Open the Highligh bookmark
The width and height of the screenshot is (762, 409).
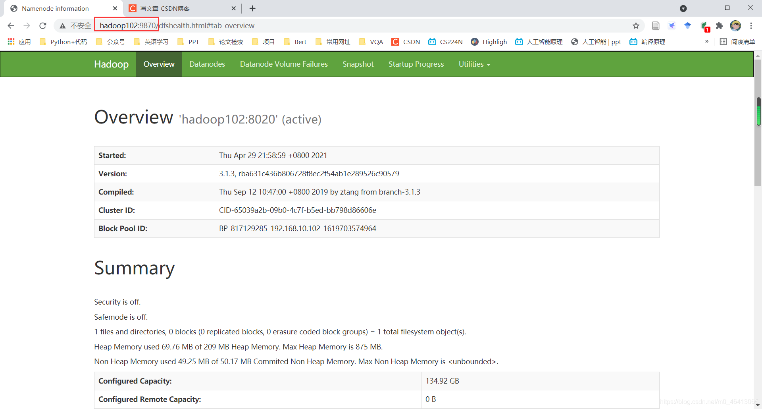[x=489, y=42]
